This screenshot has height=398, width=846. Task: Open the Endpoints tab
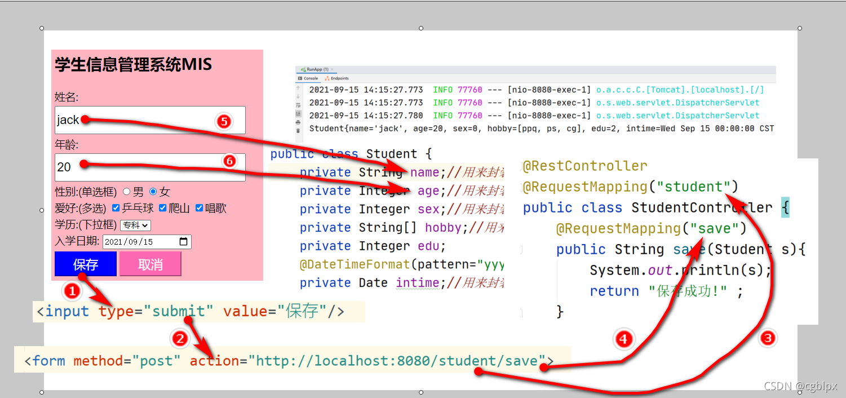pos(336,78)
